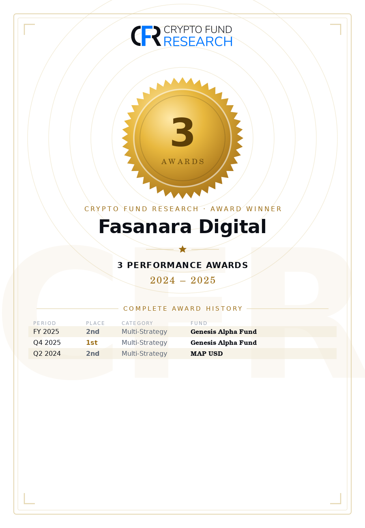Click the Crypto Fund Research logo

coord(182,36)
